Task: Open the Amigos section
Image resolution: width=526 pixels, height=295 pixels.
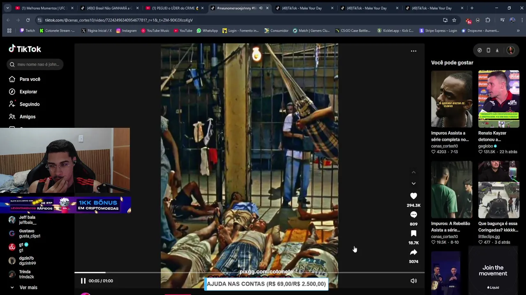Action: (x=23, y=117)
